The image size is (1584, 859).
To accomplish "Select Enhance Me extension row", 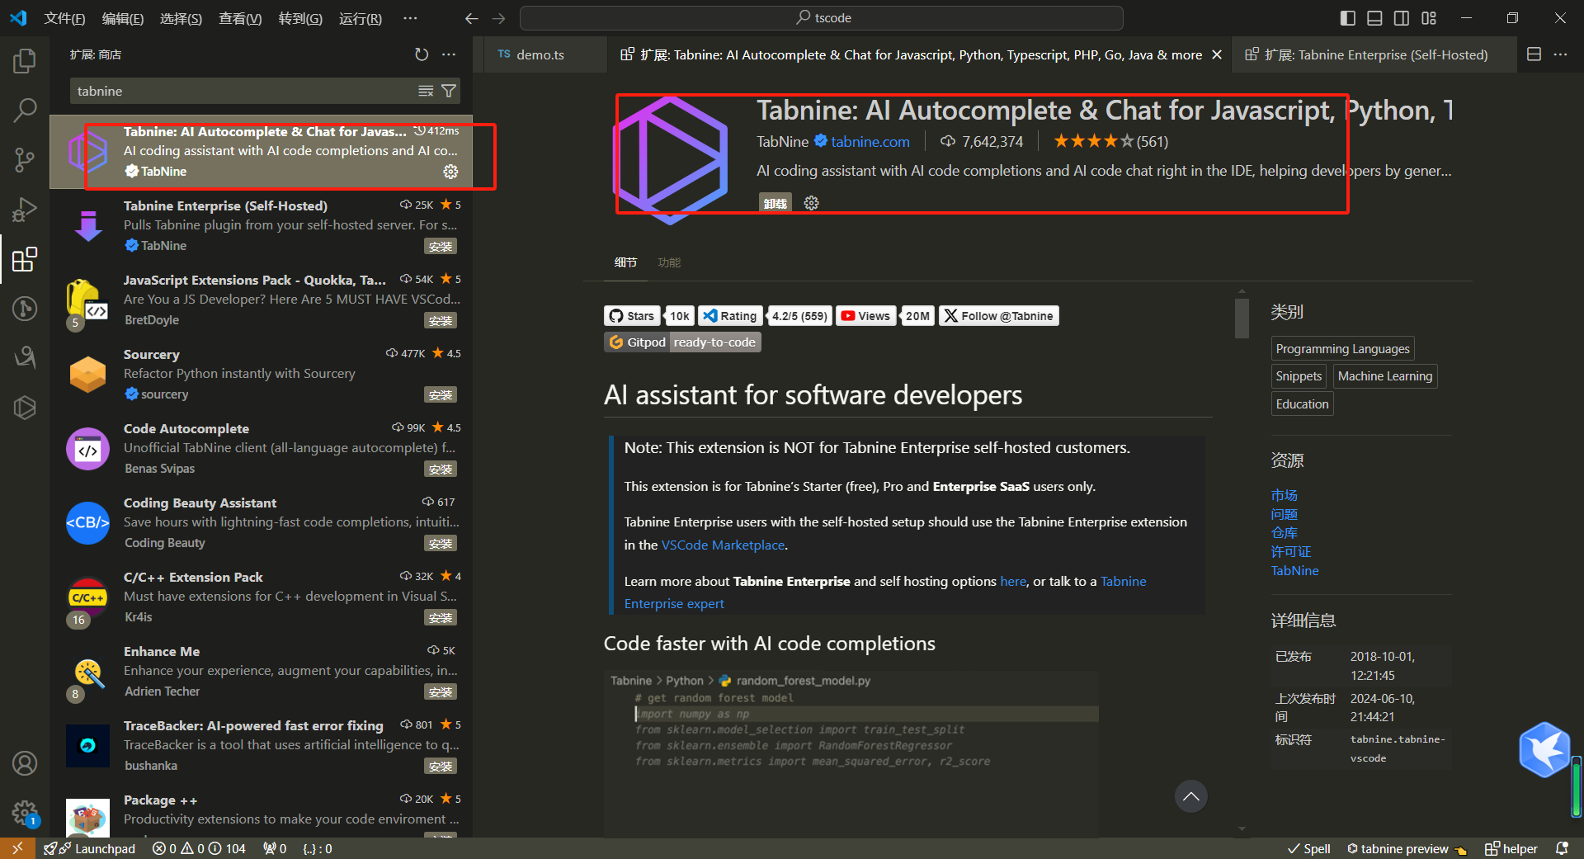I will [x=261, y=672].
